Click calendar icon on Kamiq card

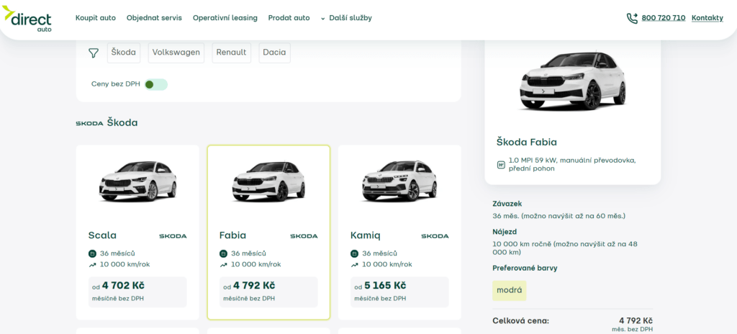pyautogui.click(x=354, y=253)
